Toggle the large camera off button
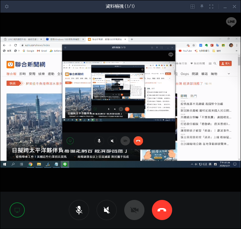 [x=134, y=210]
